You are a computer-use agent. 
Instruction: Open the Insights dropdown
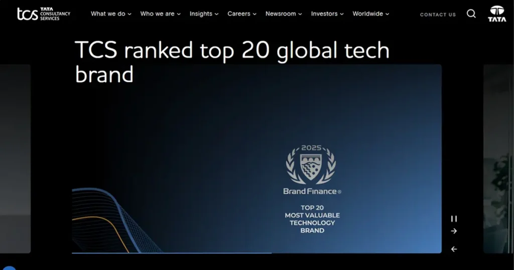point(204,14)
